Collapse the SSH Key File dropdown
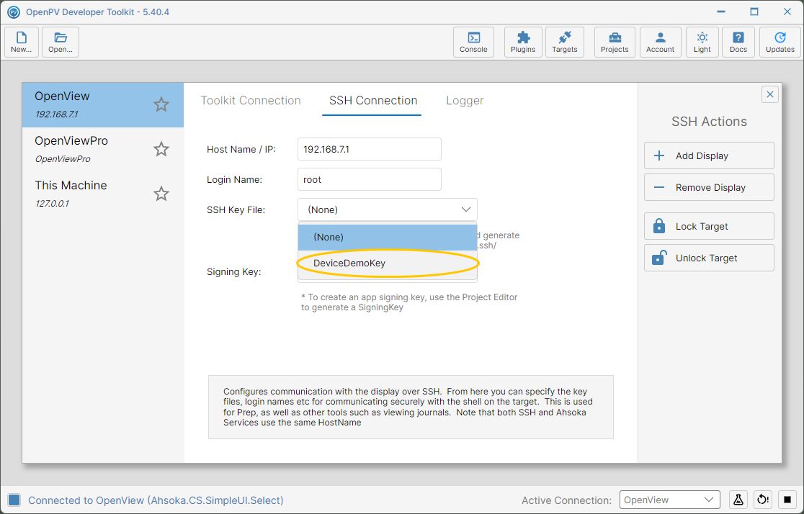This screenshot has height=514, width=804. coord(387,209)
